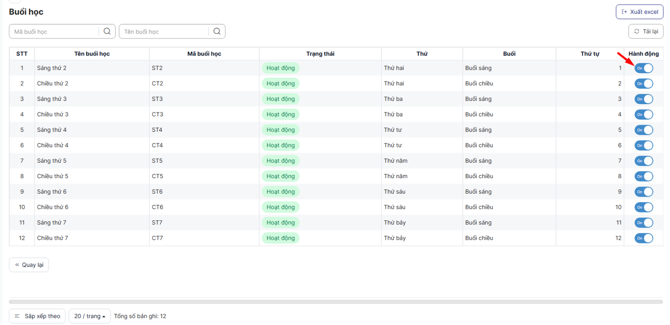The image size is (670, 325).
Task: Switch off the Chiều thứ 7 toggle
Action: point(644,238)
